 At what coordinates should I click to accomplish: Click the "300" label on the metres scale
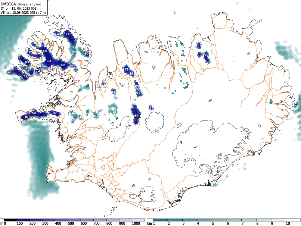45,224
